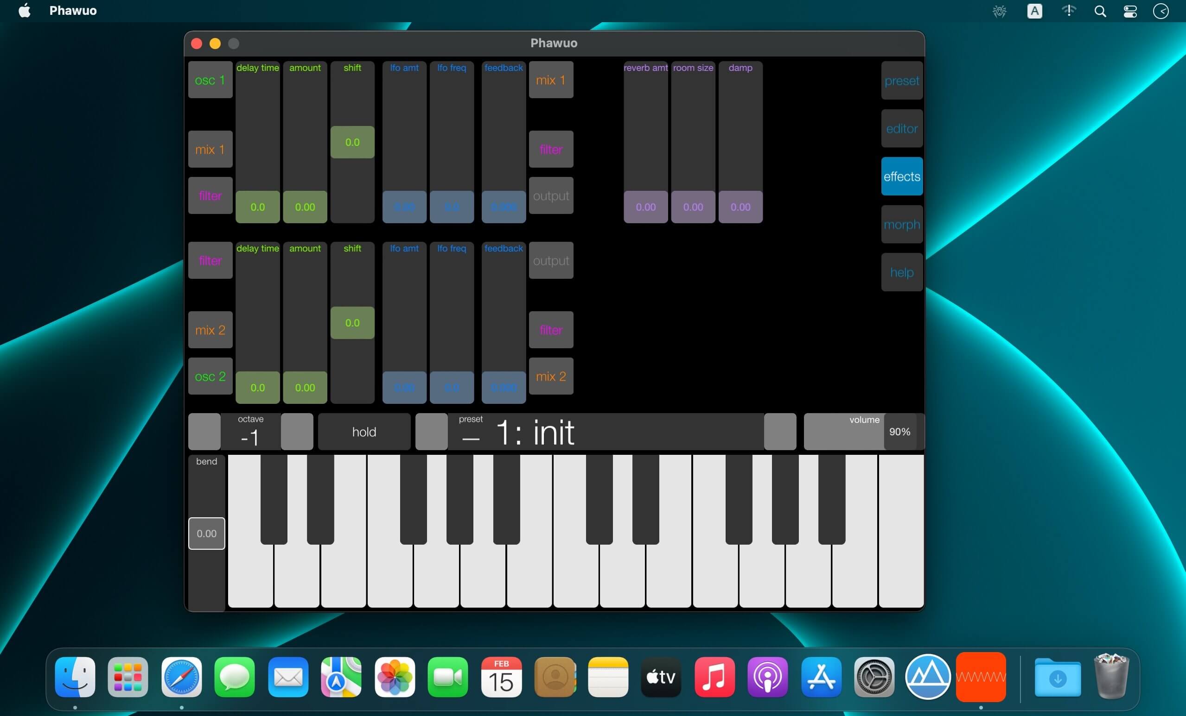Open Podcasts from the Dock
This screenshot has width=1186, height=716.
[768, 677]
